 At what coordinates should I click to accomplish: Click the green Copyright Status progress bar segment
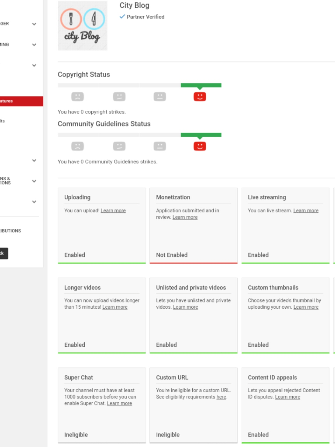click(x=201, y=85)
